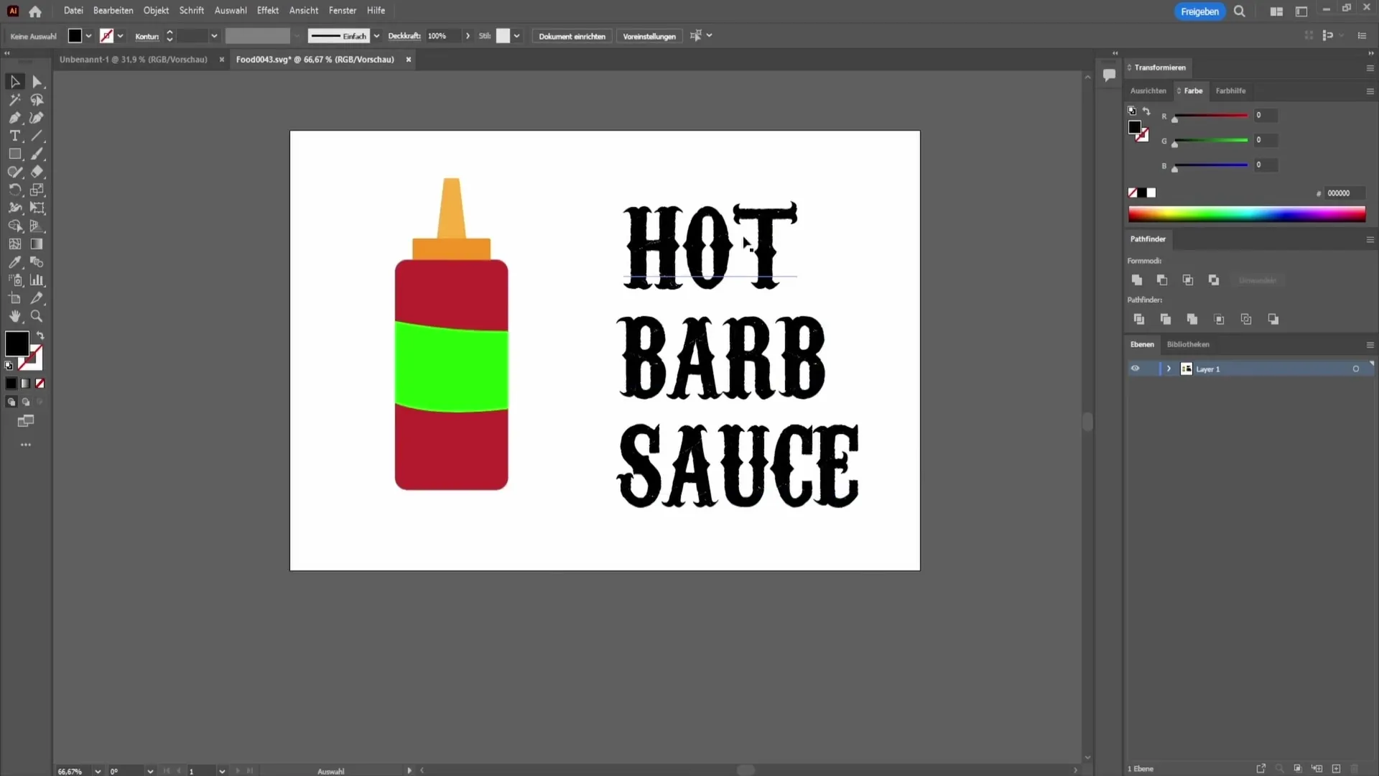Select the Direct Selection tool
Image resolution: width=1379 pixels, height=776 pixels.
[37, 82]
